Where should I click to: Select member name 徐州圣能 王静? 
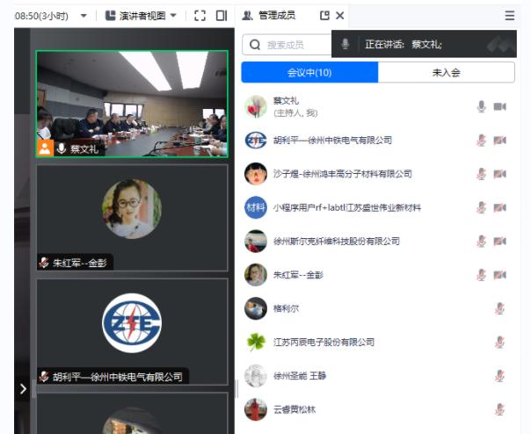pos(300,376)
